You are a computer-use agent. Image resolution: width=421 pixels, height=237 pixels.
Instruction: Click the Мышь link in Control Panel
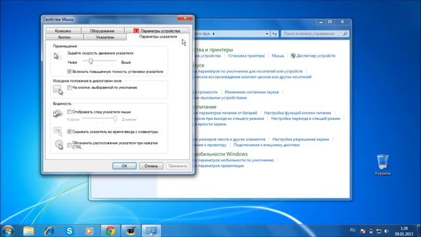pos(278,55)
